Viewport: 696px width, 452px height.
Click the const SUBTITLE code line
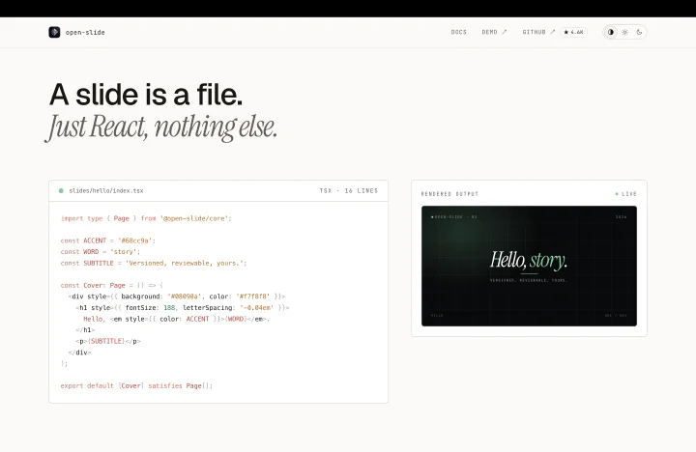(154, 263)
